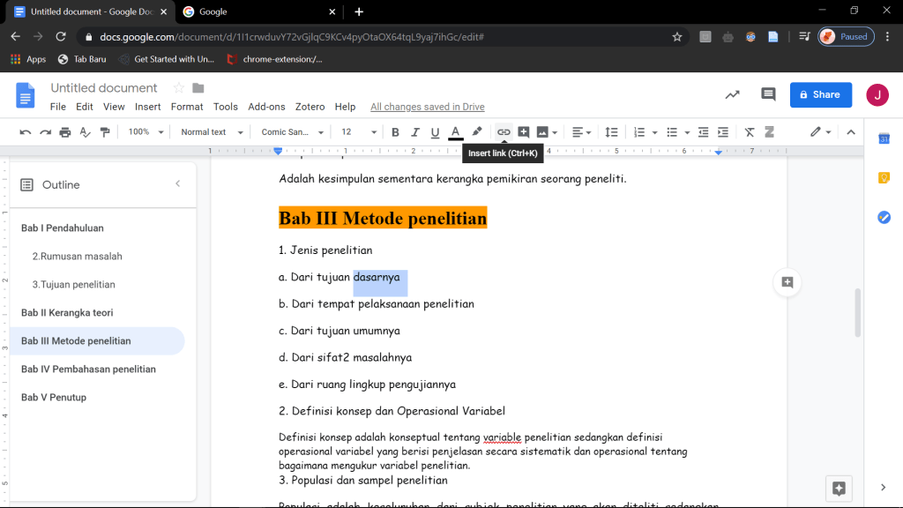Toggle Underline formatting
Viewport: 903px width, 508px height.
pyautogui.click(x=435, y=132)
